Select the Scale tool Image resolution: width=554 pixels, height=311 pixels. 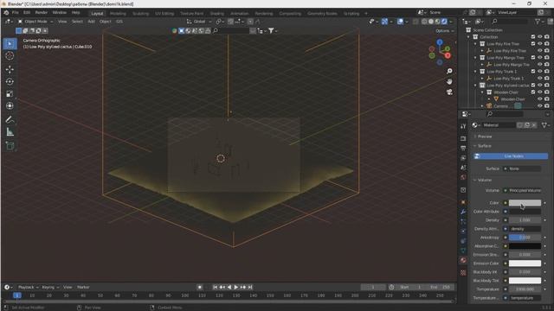pos(10,94)
